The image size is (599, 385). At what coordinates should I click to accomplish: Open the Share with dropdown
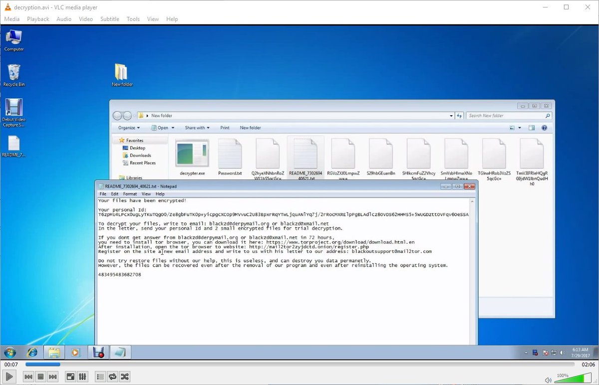pos(197,128)
